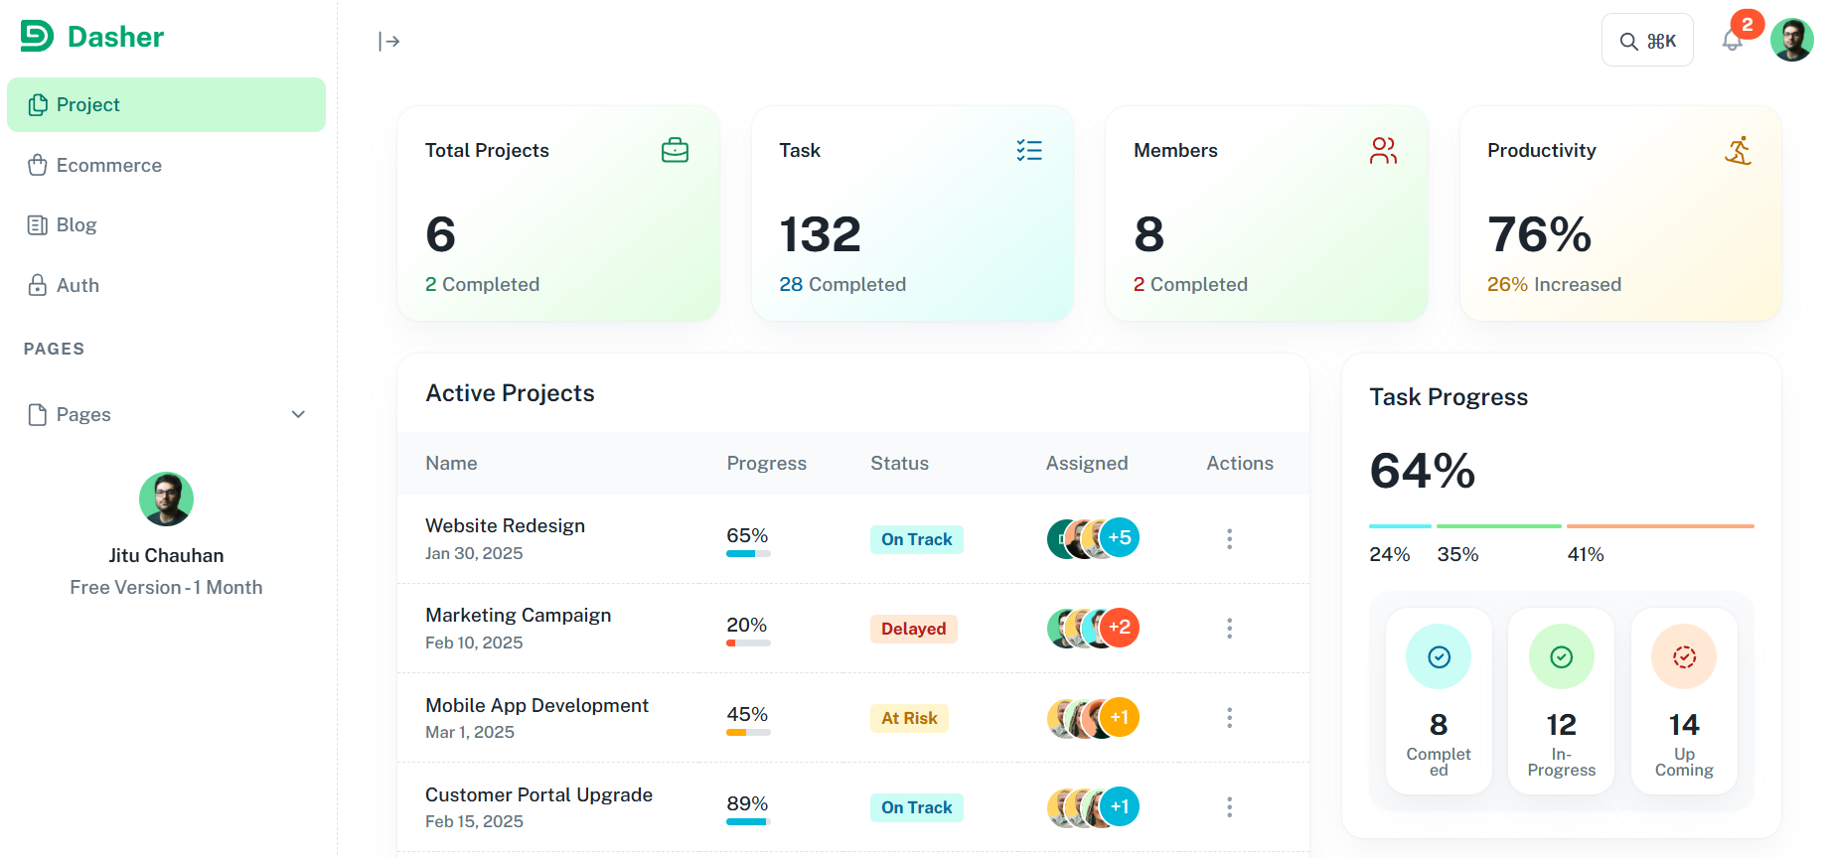
Task: Click the briefcase icon on Total Projects
Action: coord(675,150)
